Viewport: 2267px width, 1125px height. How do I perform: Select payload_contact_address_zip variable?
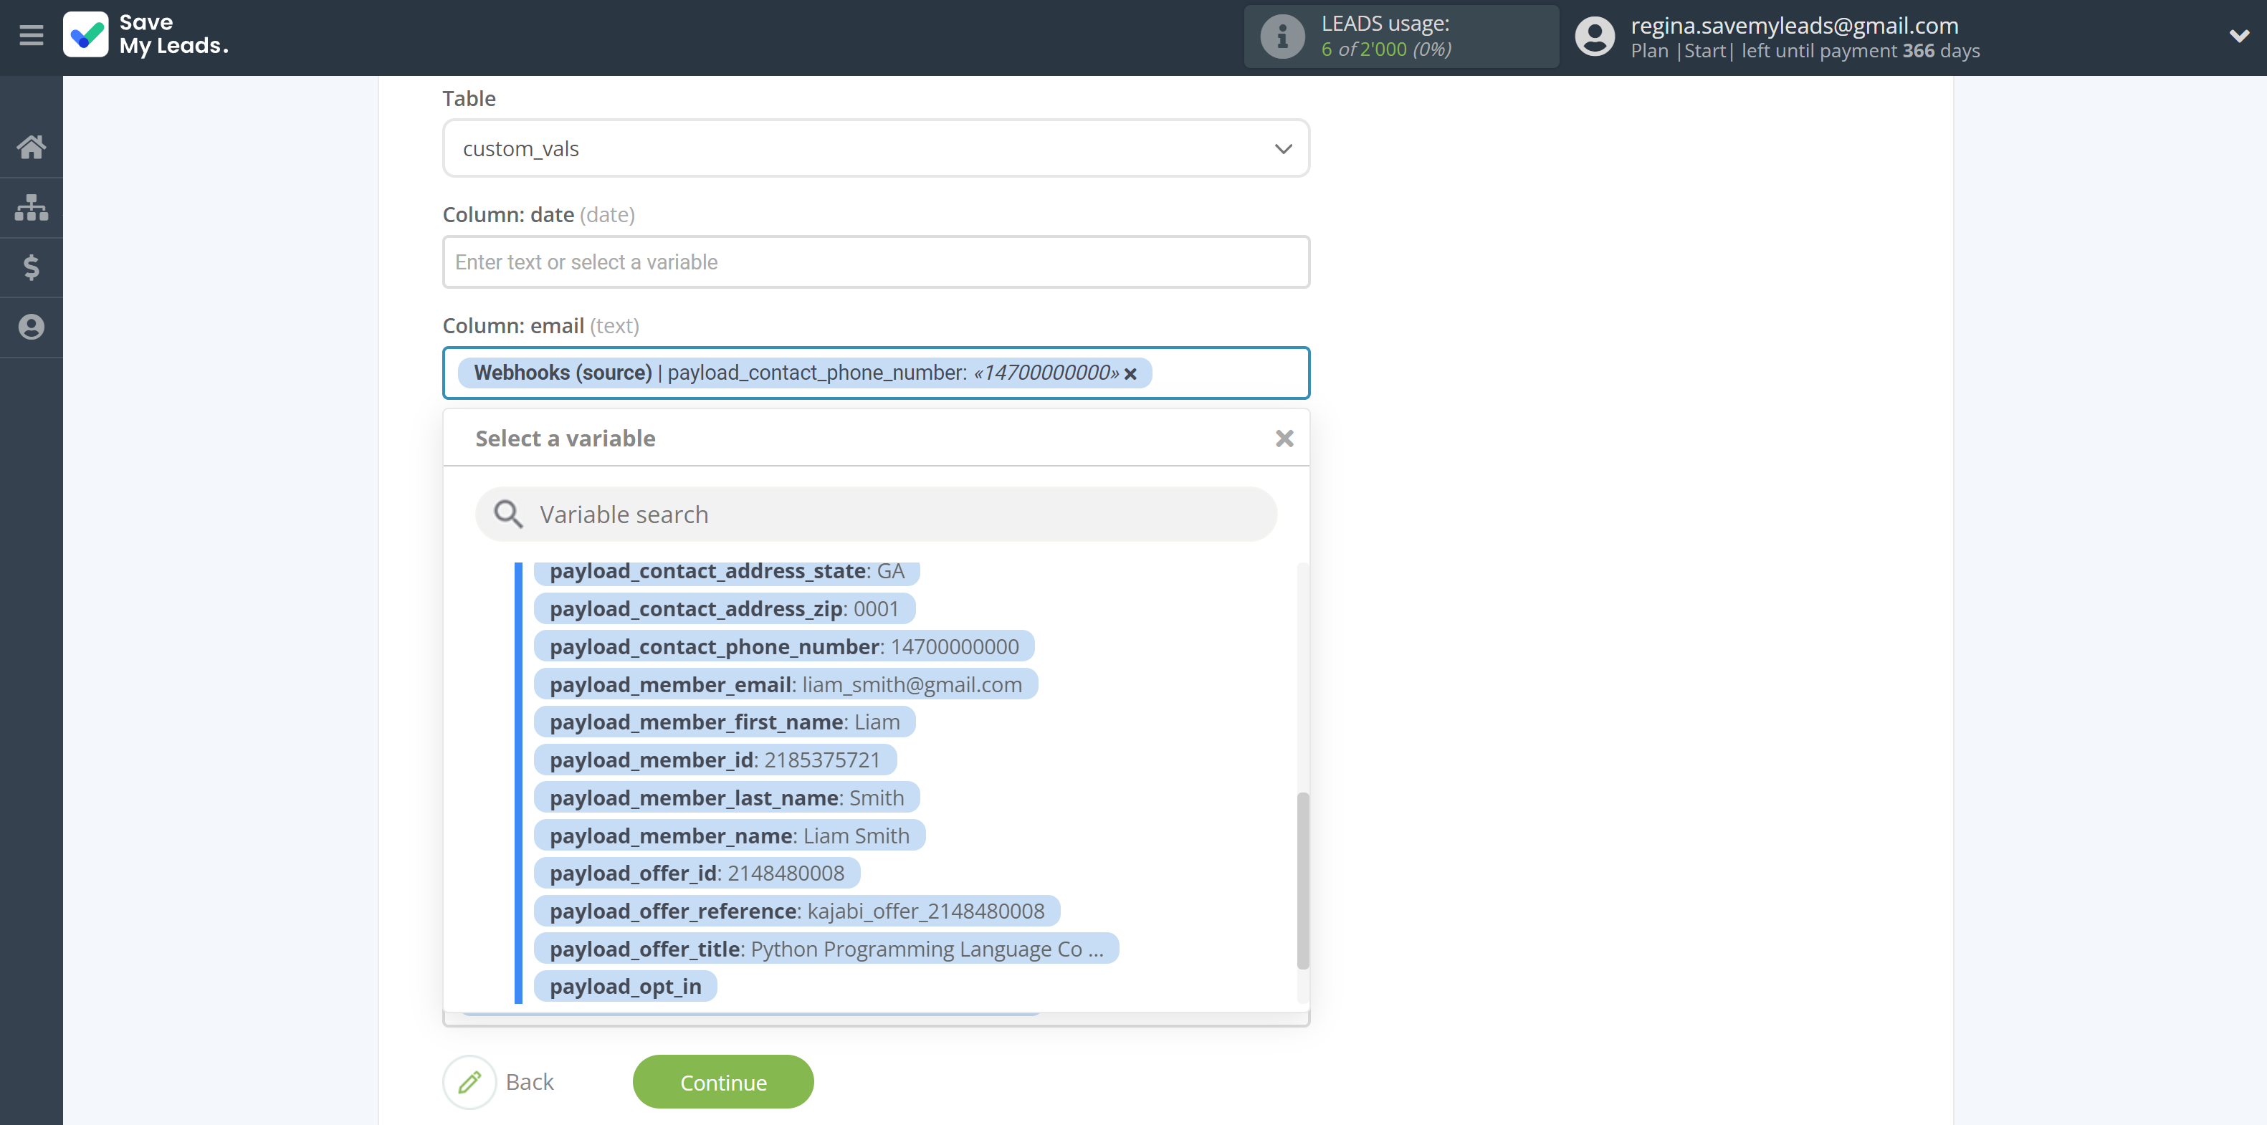[x=725, y=608]
